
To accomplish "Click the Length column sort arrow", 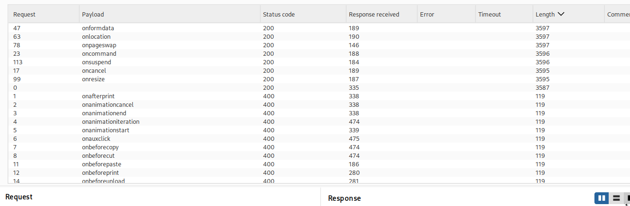I will pos(561,14).
